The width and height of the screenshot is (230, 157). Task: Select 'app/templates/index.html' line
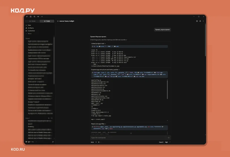100,98
